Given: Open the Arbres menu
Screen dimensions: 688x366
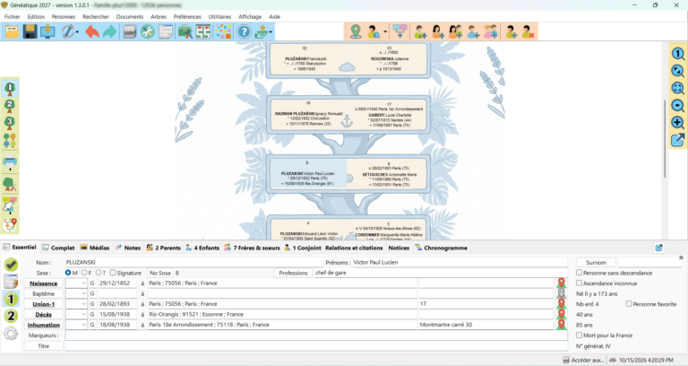Looking at the screenshot, I should pos(159,17).
